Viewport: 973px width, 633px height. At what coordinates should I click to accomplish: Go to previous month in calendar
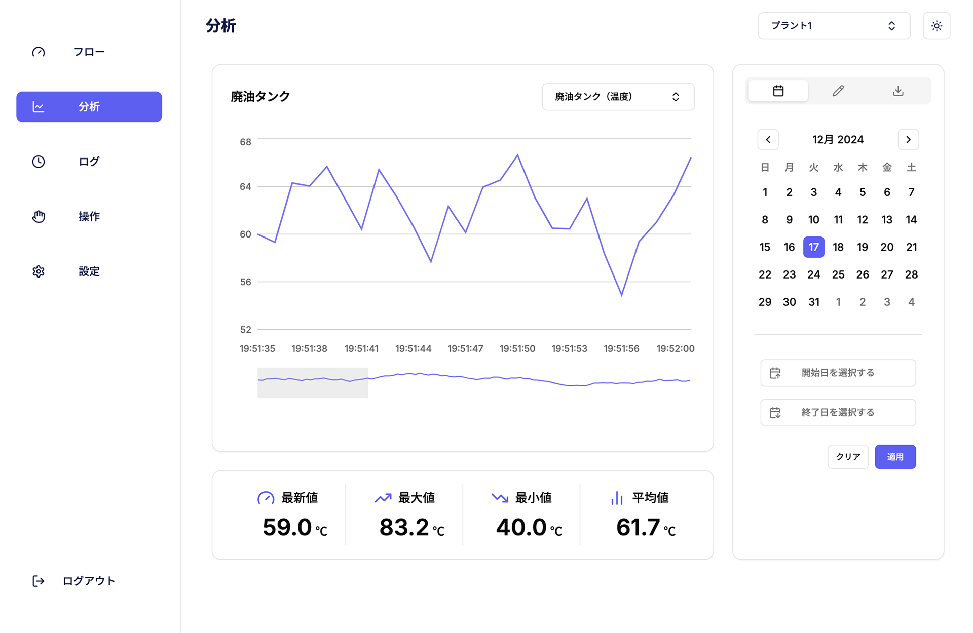[768, 140]
